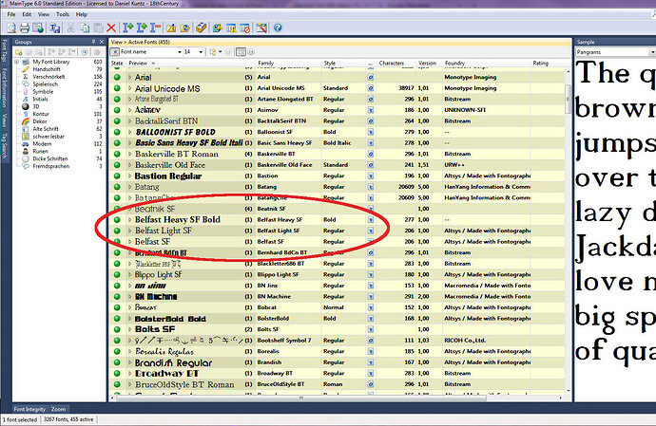Viewport: 656px width, 426px height.
Task: Open the Edit menu
Action: 27,14
